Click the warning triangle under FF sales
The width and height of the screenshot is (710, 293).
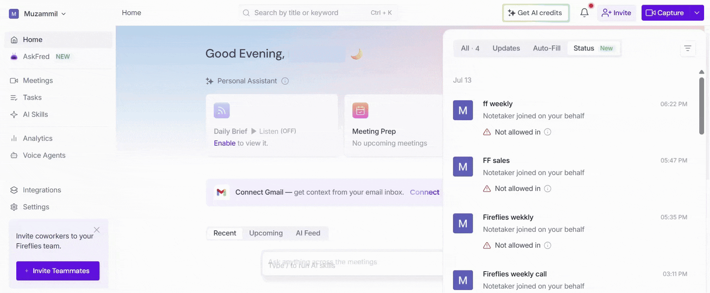pos(487,189)
